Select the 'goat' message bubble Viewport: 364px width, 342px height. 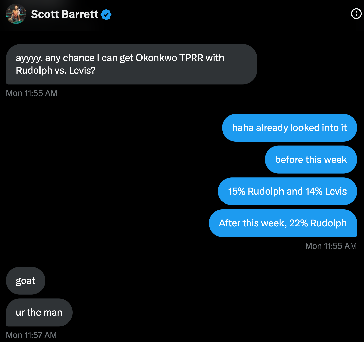(x=26, y=281)
